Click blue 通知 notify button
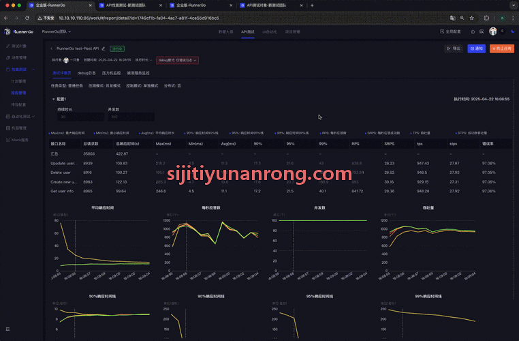Viewport: 519px width, 341px height. (476, 48)
